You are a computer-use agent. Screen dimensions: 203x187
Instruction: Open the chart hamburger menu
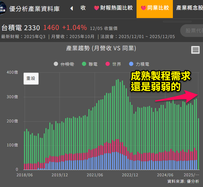[195, 50]
